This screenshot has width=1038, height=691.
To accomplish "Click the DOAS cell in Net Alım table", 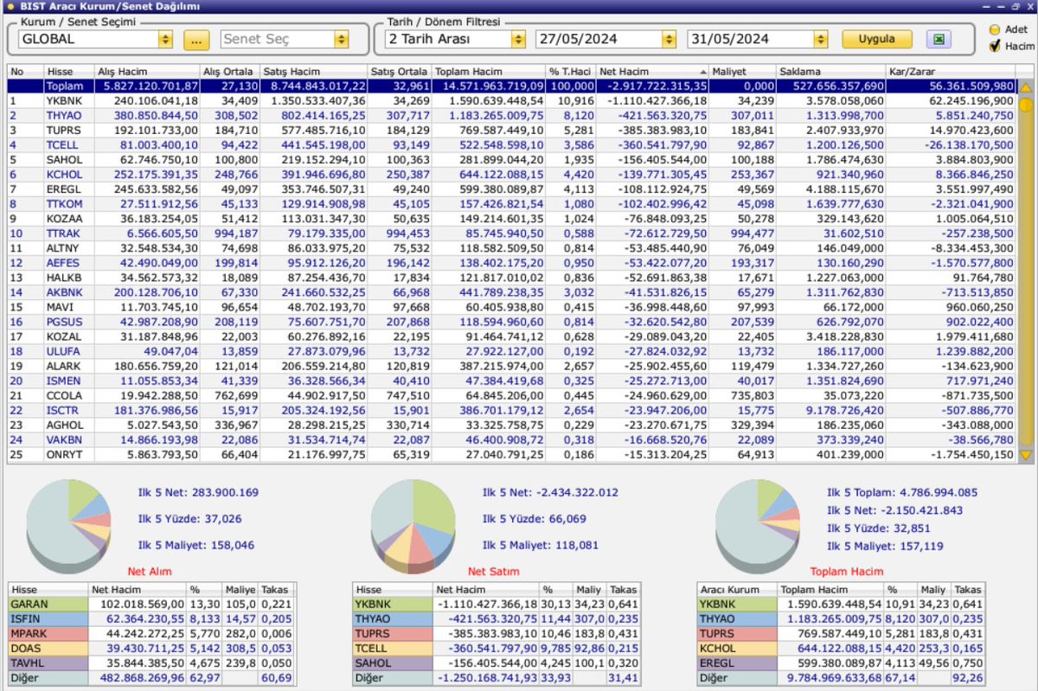I will (x=48, y=648).
